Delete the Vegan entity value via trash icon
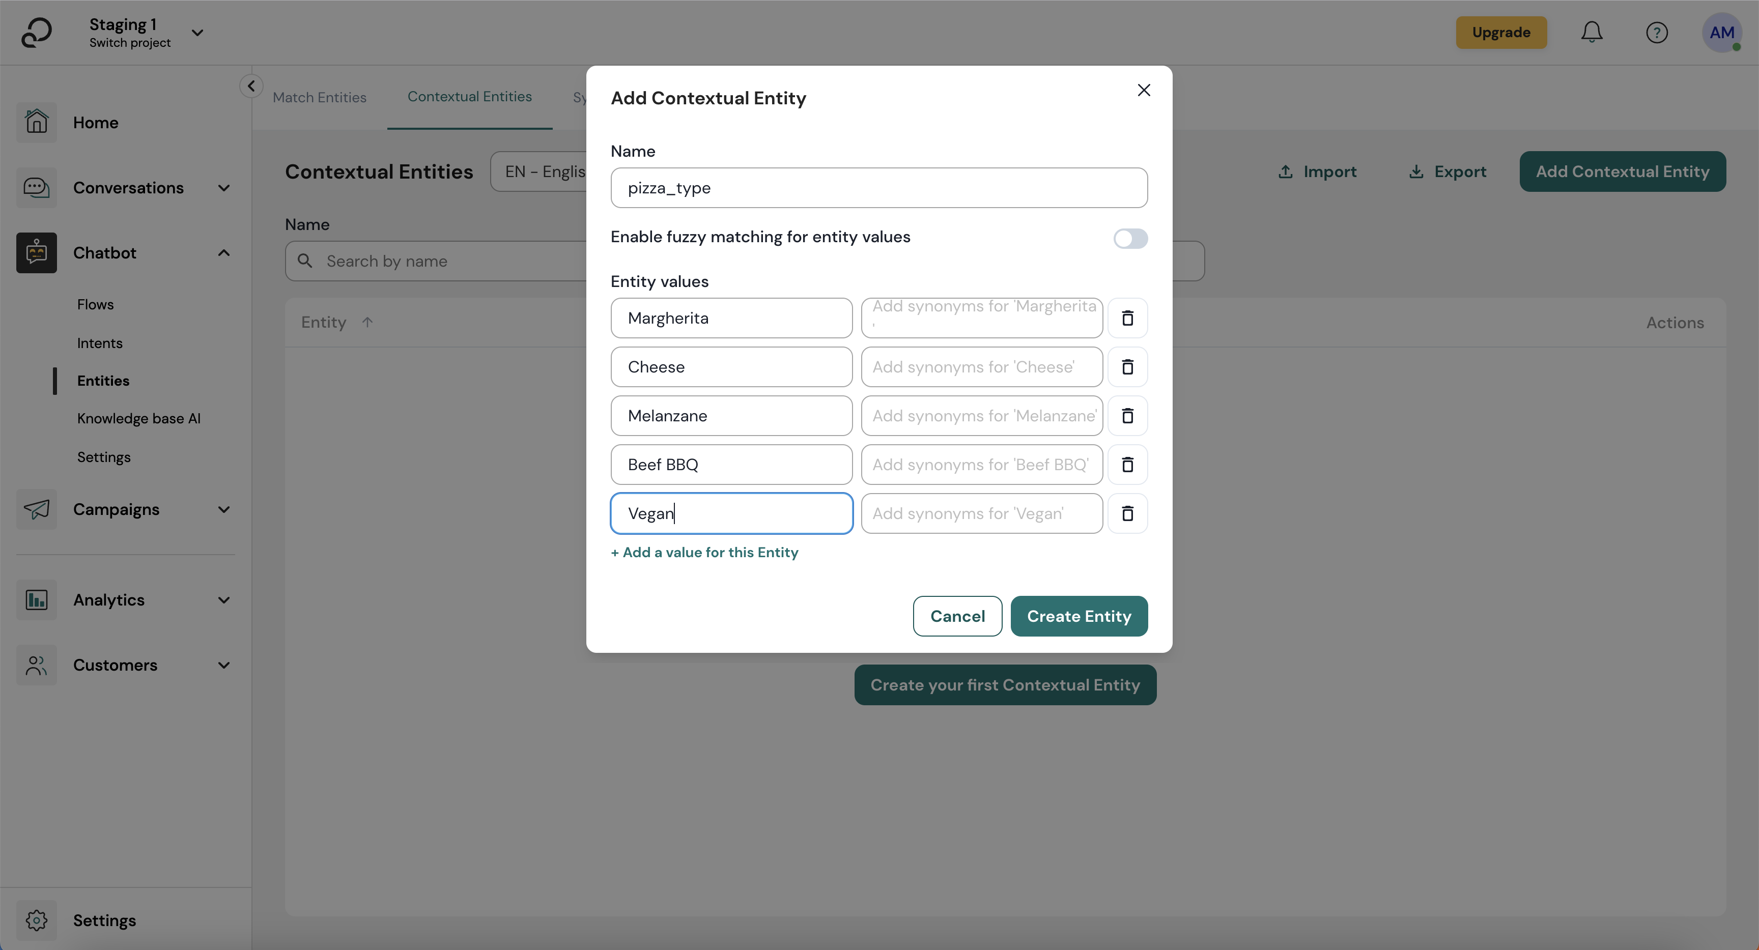1759x950 pixels. 1127,513
